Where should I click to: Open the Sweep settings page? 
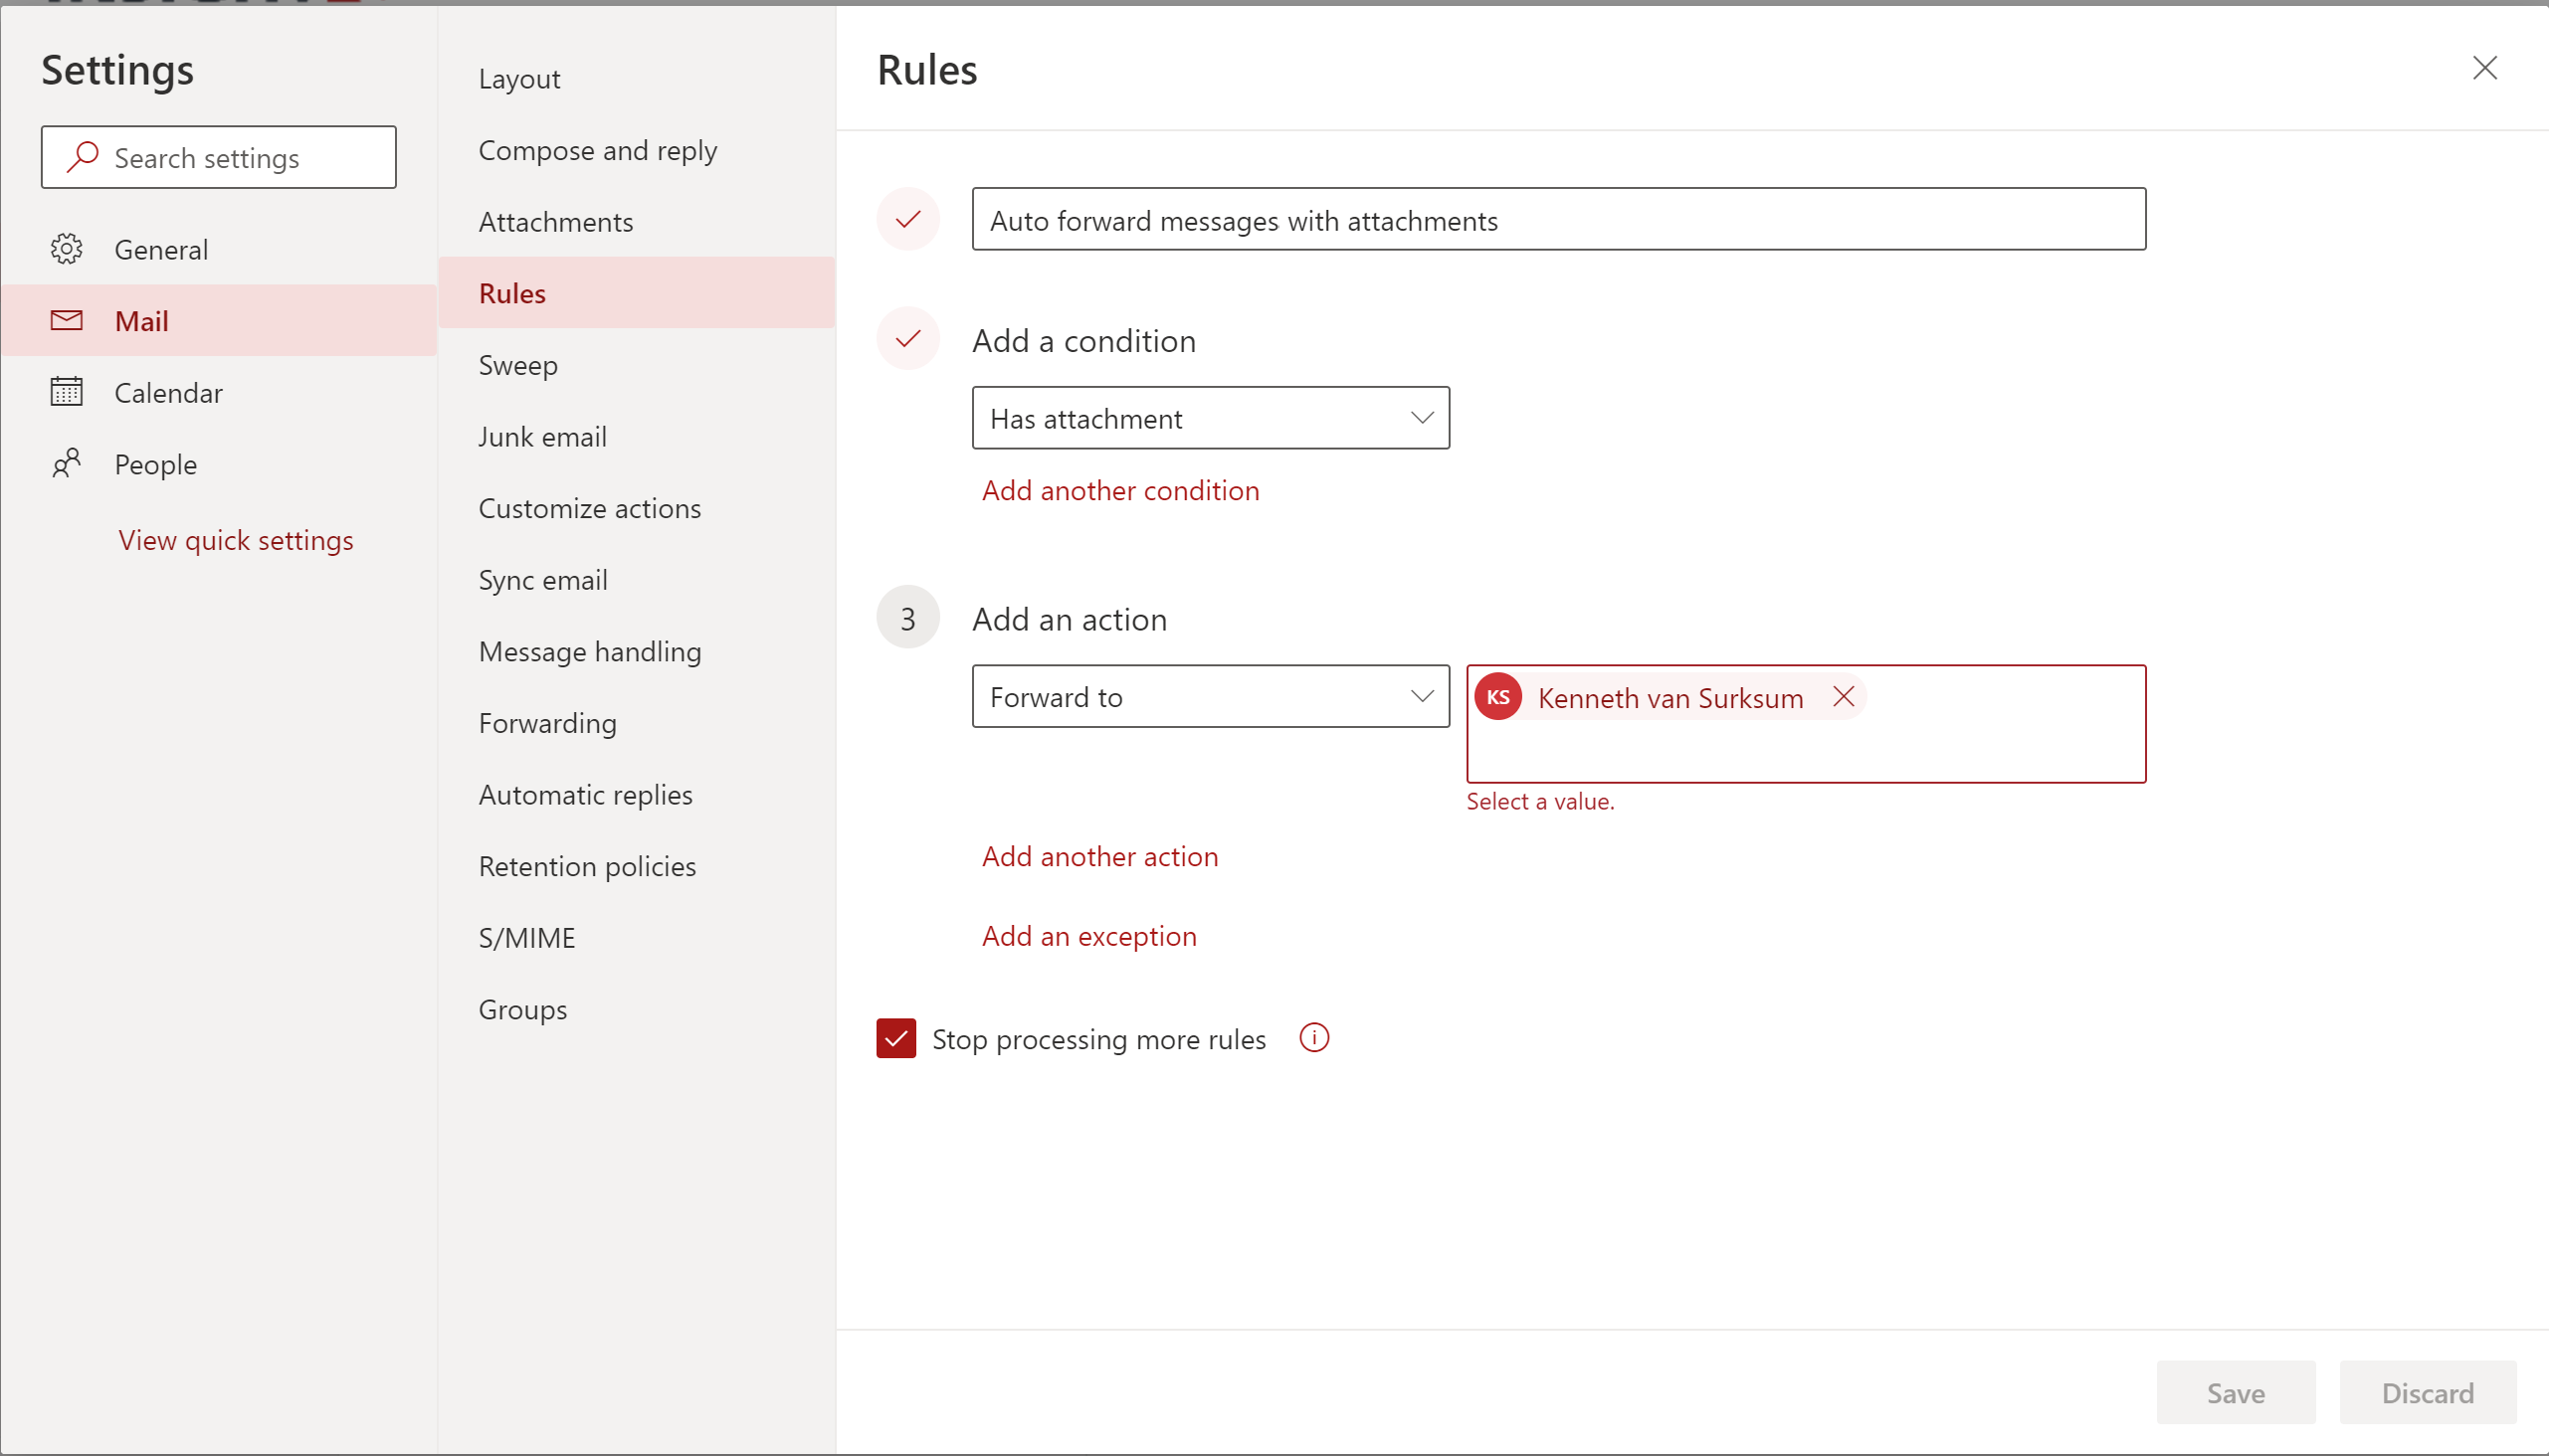coord(636,365)
